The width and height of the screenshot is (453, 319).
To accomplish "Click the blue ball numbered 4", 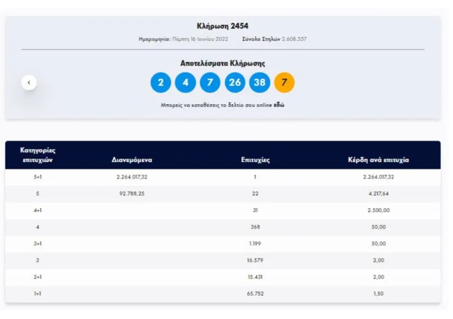I will [x=186, y=82].
